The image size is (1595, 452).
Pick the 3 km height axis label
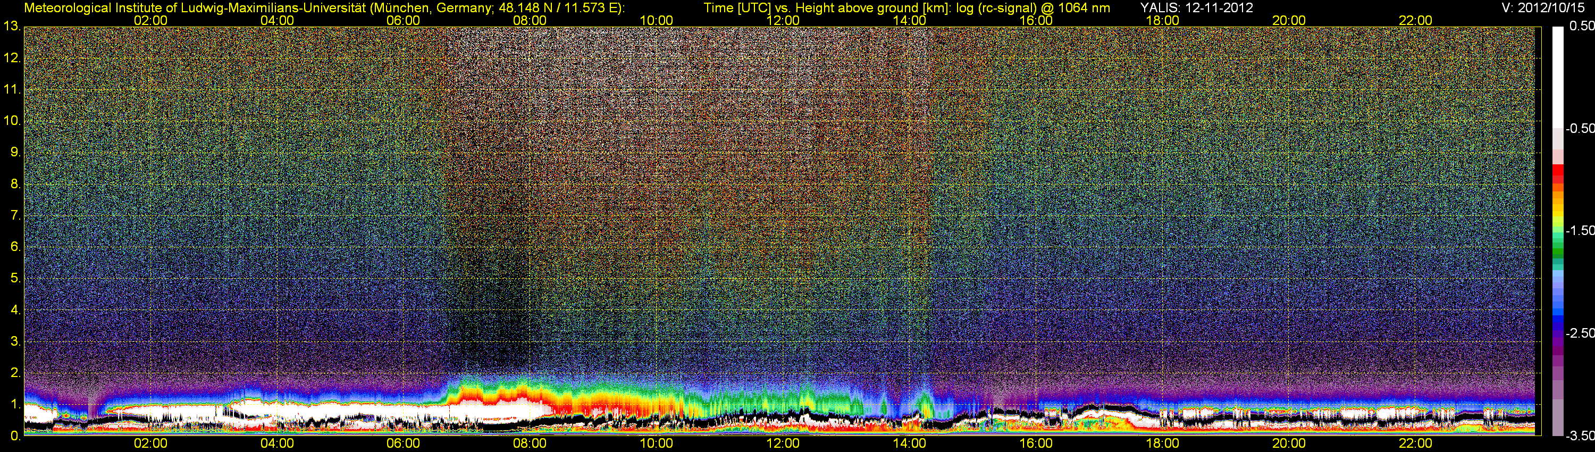coord(15,341)
